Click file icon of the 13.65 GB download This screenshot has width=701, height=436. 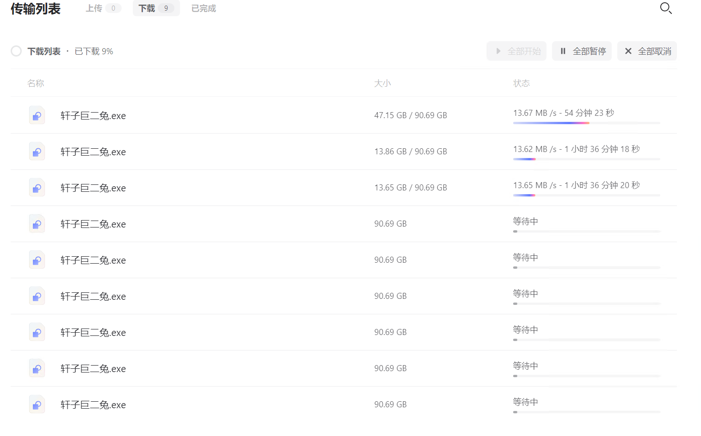coord(37,188)
